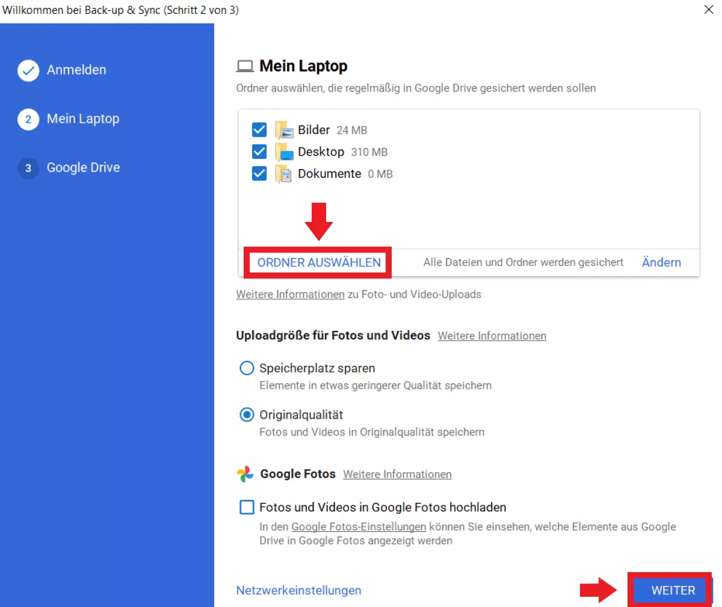This screenshot has width=722, height=607.
Task: Open Weitere Informationen about Foto- und Video-Uploads
Action: (290, 294)
